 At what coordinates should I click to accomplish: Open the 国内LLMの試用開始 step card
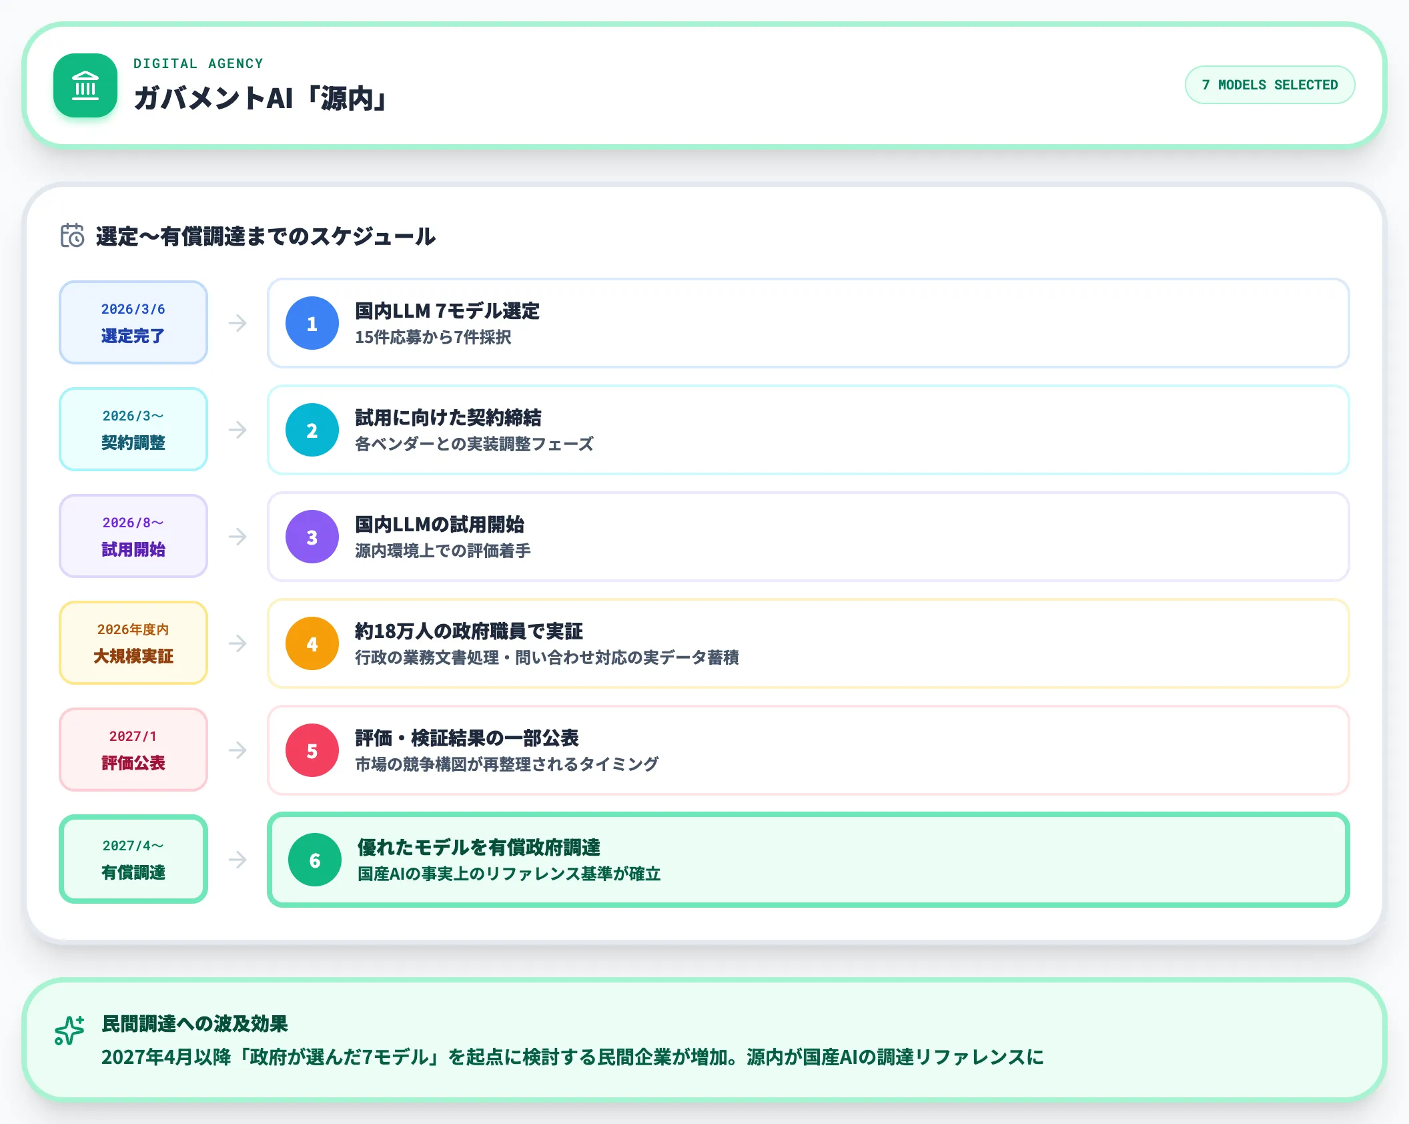[x=809, y=537]
